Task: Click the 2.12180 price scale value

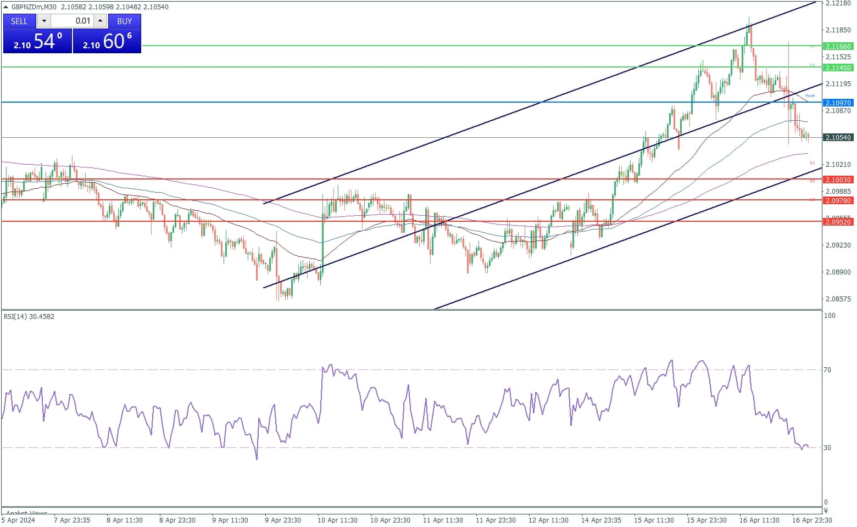Action: 838,3
